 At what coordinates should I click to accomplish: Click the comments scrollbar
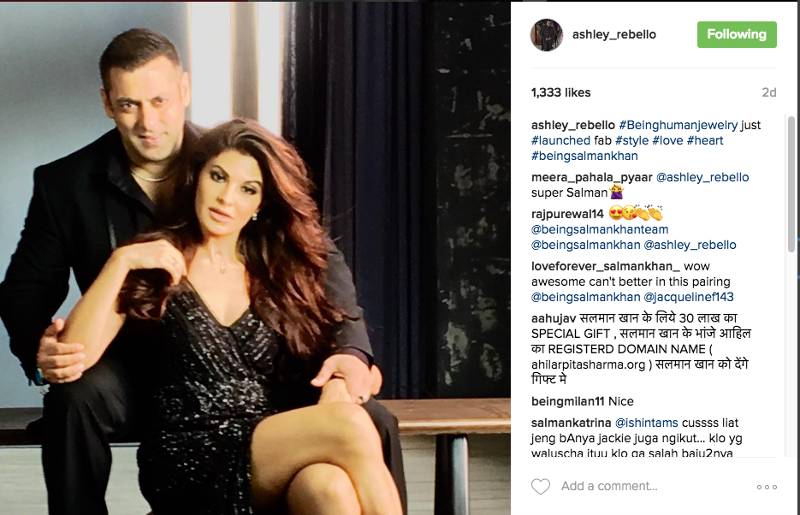[x=791, y=185]
